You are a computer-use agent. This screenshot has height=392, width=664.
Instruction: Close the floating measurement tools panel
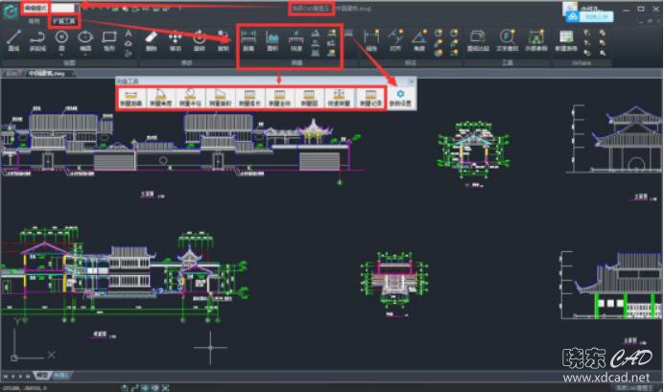[412, 81]
